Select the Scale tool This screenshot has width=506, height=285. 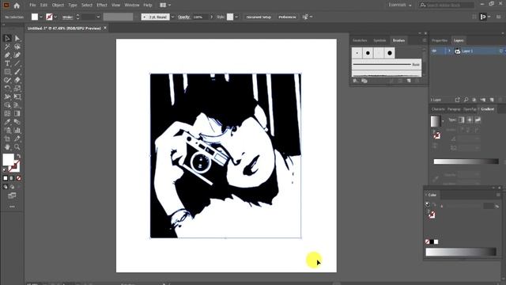pyautogui.click(x=17, y=89)
